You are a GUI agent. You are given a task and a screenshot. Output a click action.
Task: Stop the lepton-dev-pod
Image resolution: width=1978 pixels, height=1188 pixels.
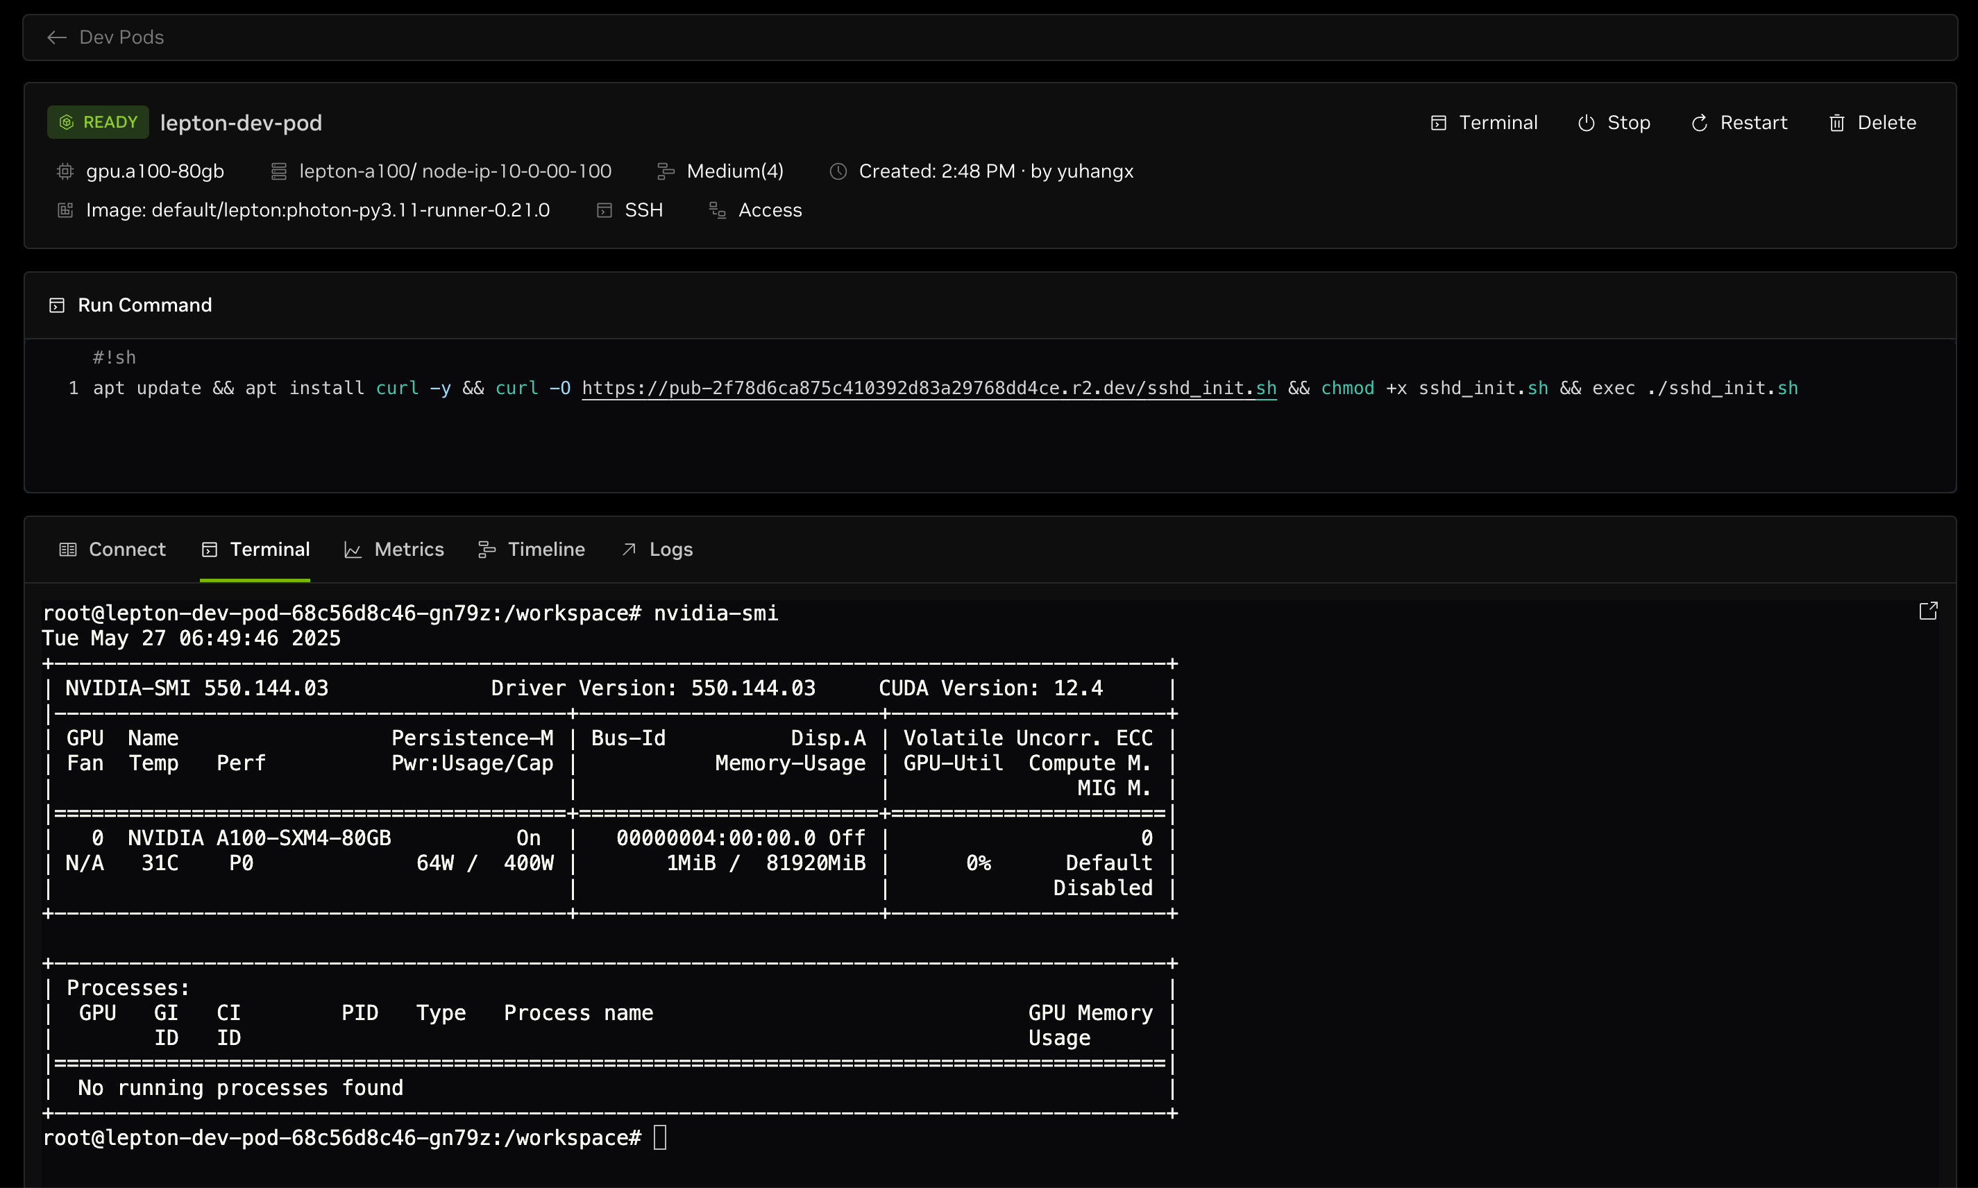1613,123
